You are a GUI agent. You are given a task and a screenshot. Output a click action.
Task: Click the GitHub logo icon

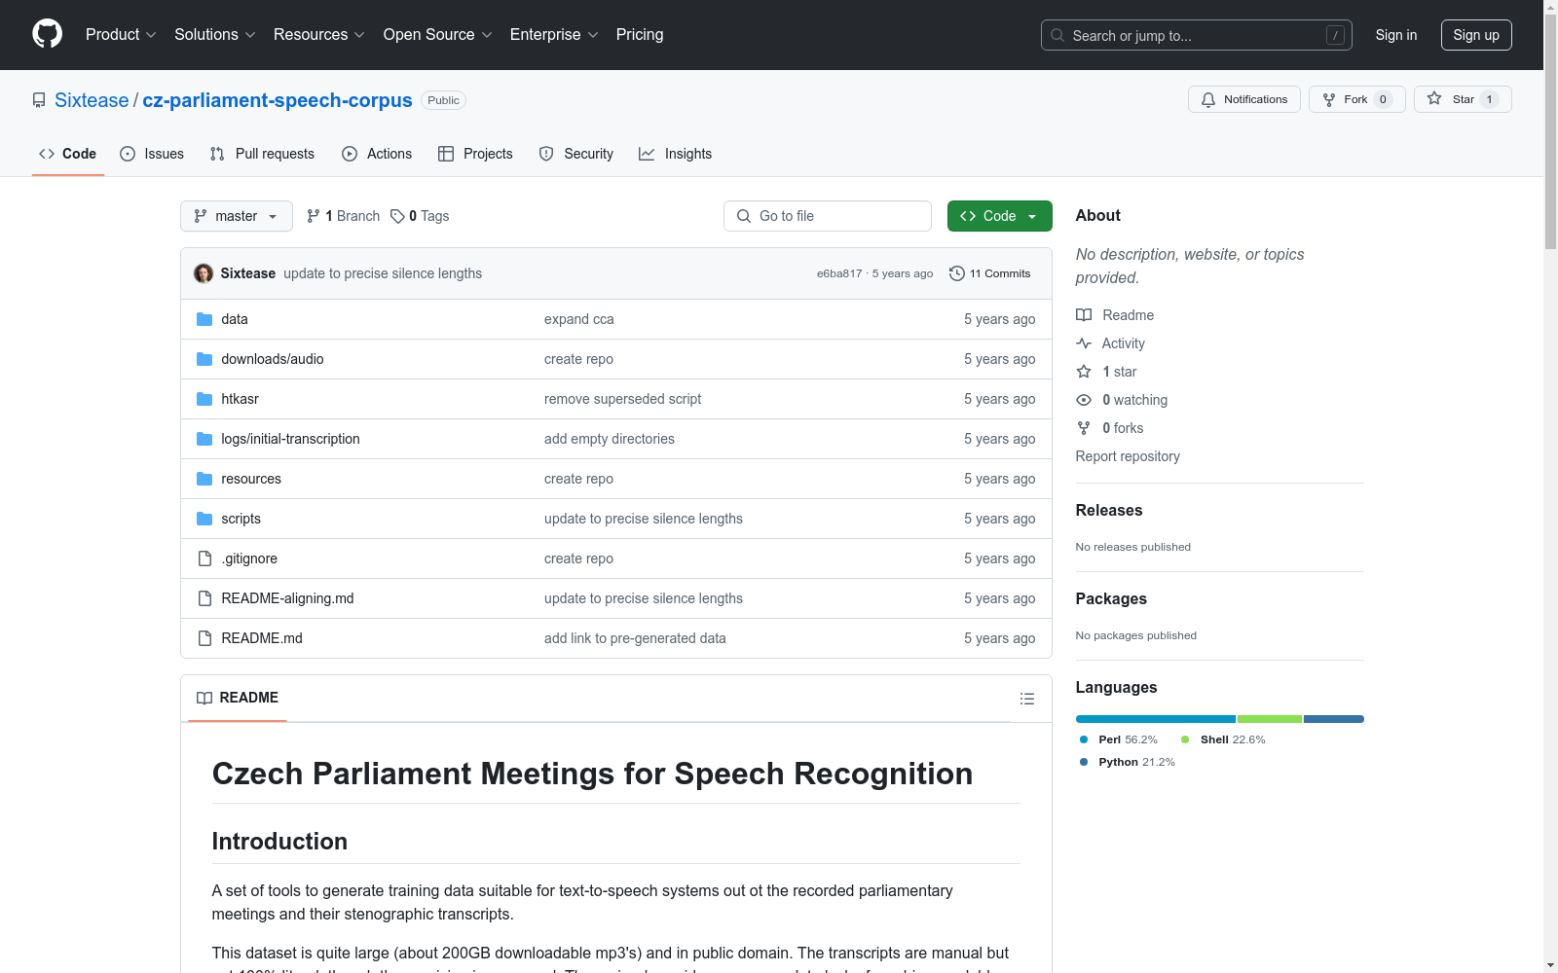click(x=47, y=34)
